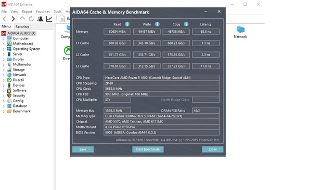The height and width of the screenshot is (190, 333).
Task: Expand the Operating System tree node
Action: coord(4,49)
